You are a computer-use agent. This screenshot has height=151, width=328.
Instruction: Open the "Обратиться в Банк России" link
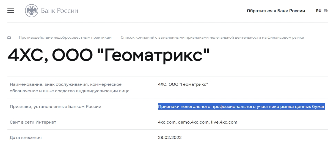pos(276,11)
